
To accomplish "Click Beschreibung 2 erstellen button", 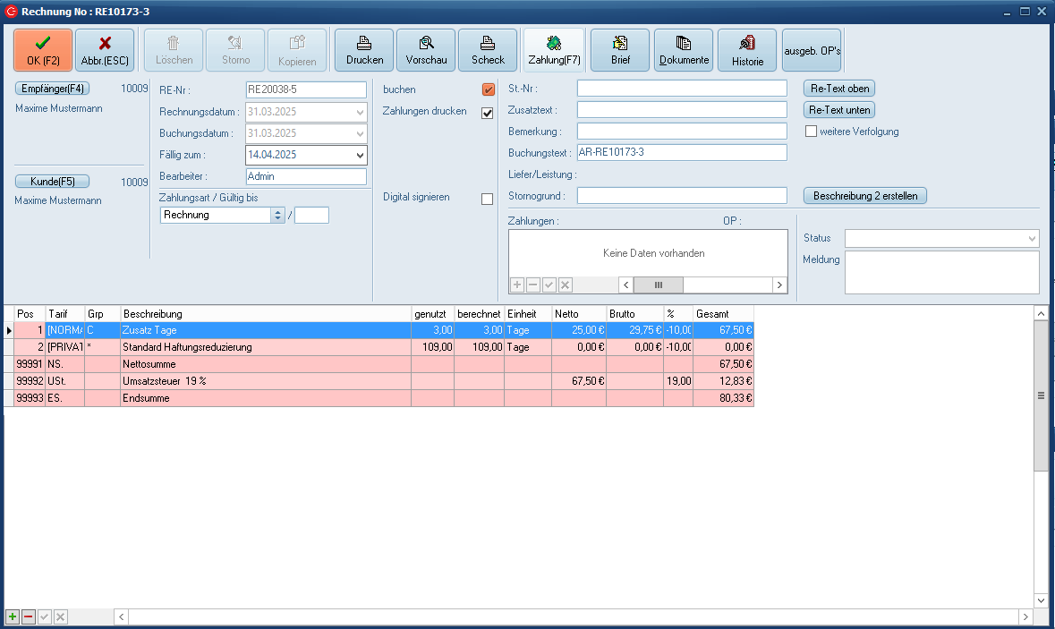I will click(865, 195).
